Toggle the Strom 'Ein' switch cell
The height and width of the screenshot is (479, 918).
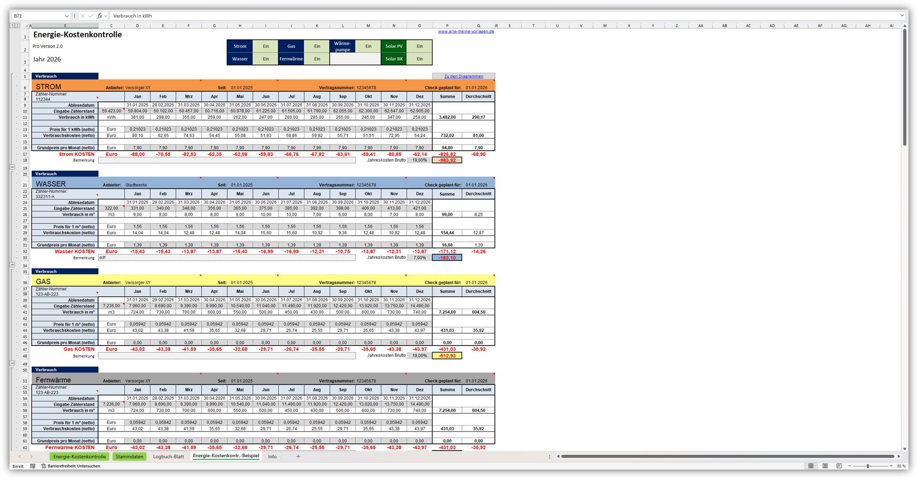coord(266,46)
